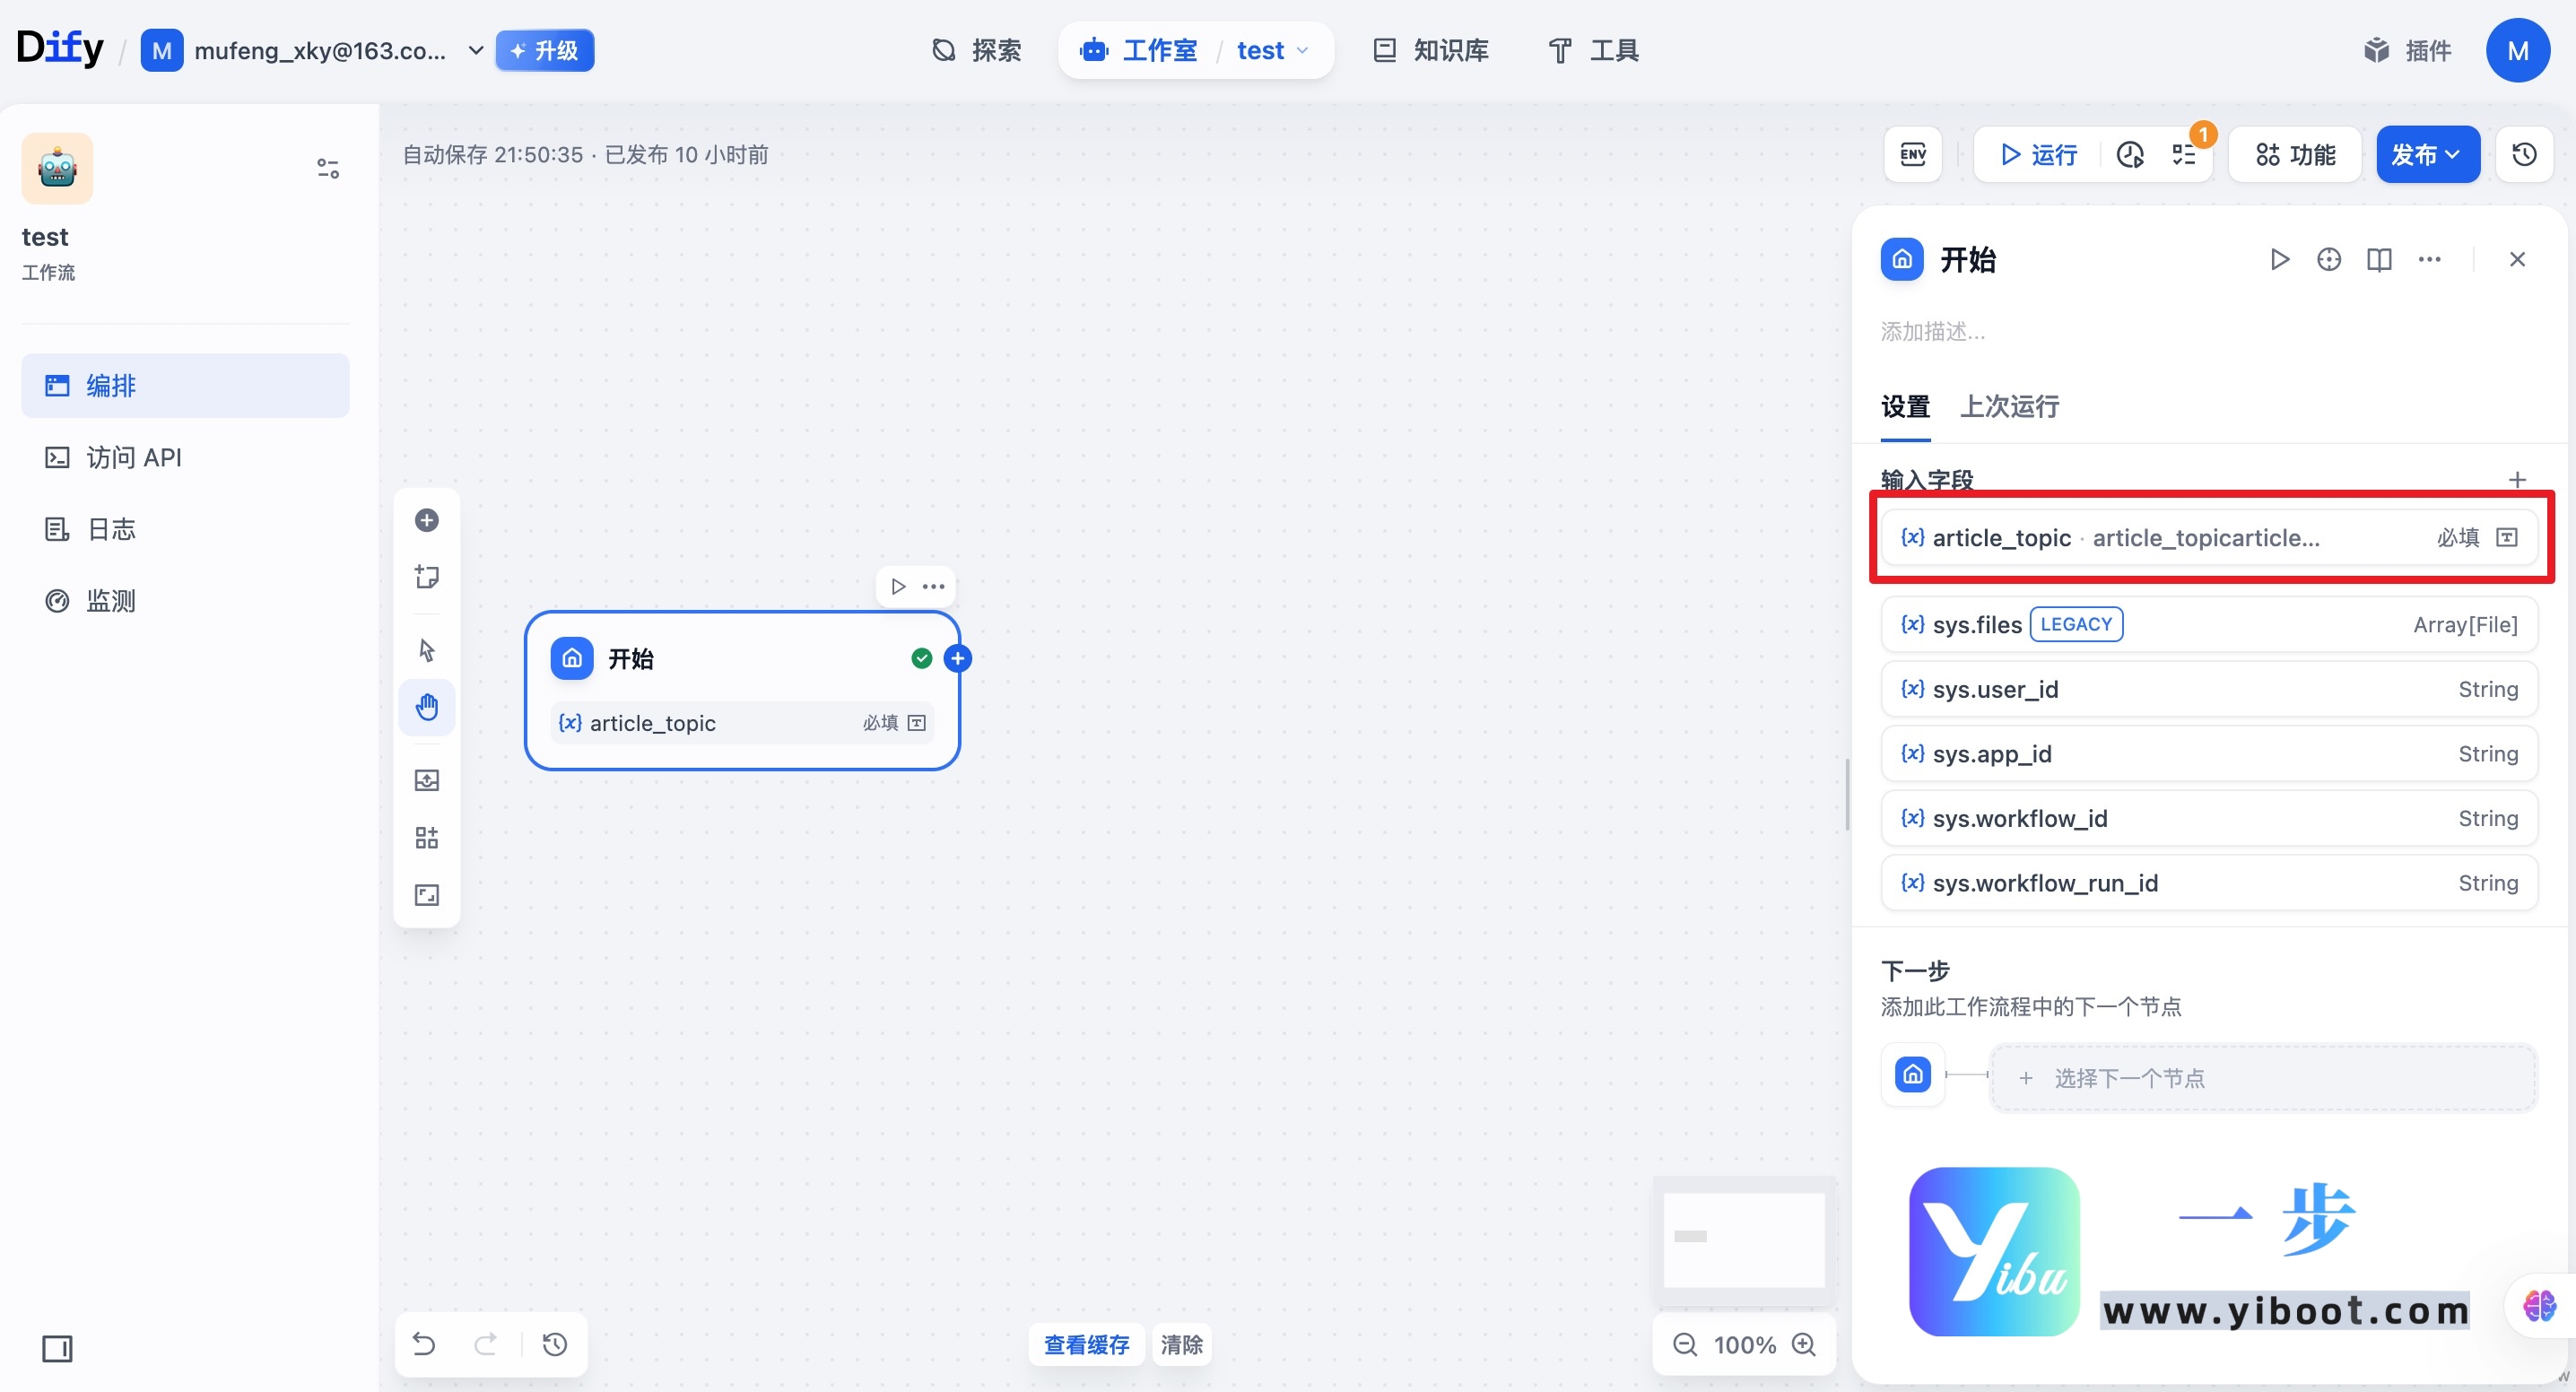The width and height of the screenshot is (2576, 1392).
Task: Click the add block plus button on canvas toolbar
Action: tap(427, 520)
